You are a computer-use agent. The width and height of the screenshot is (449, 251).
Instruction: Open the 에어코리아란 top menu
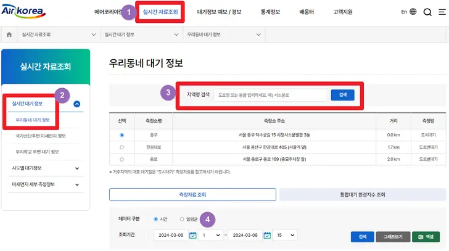tap(108, 12)
